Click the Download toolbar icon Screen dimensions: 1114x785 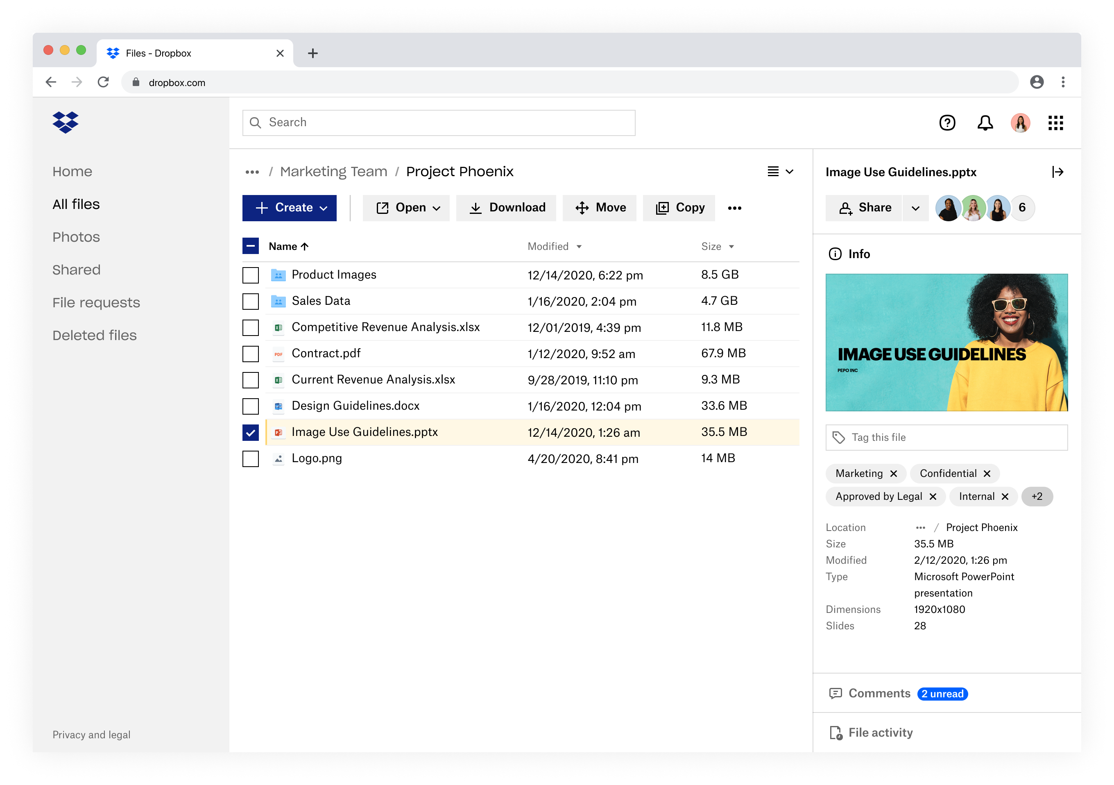(x=506, y=207)
